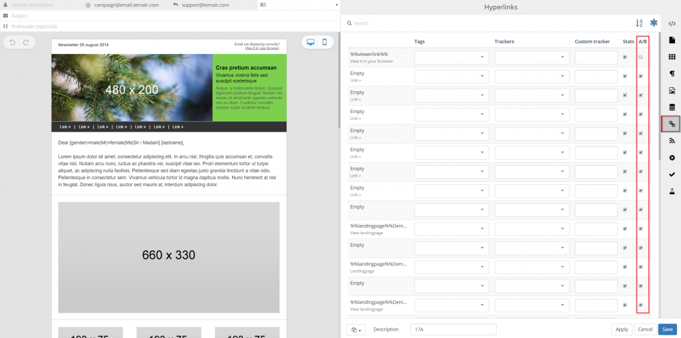Click the Stats column header
Image resolution: width=681 pixels, height=338 pixels.
628,42
